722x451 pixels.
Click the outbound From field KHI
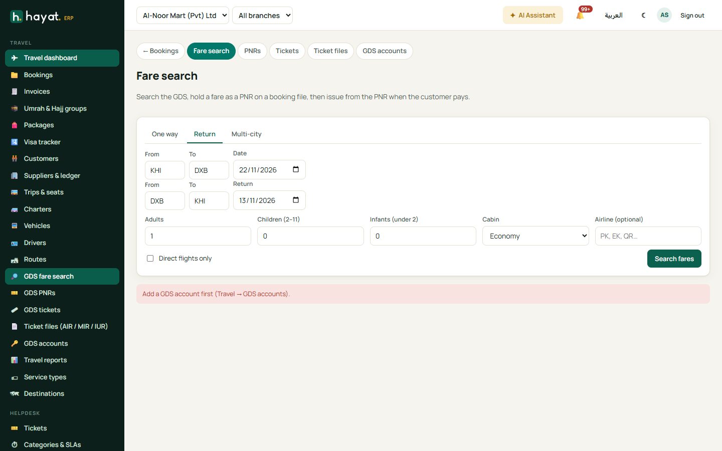click(x=165, y=170)
